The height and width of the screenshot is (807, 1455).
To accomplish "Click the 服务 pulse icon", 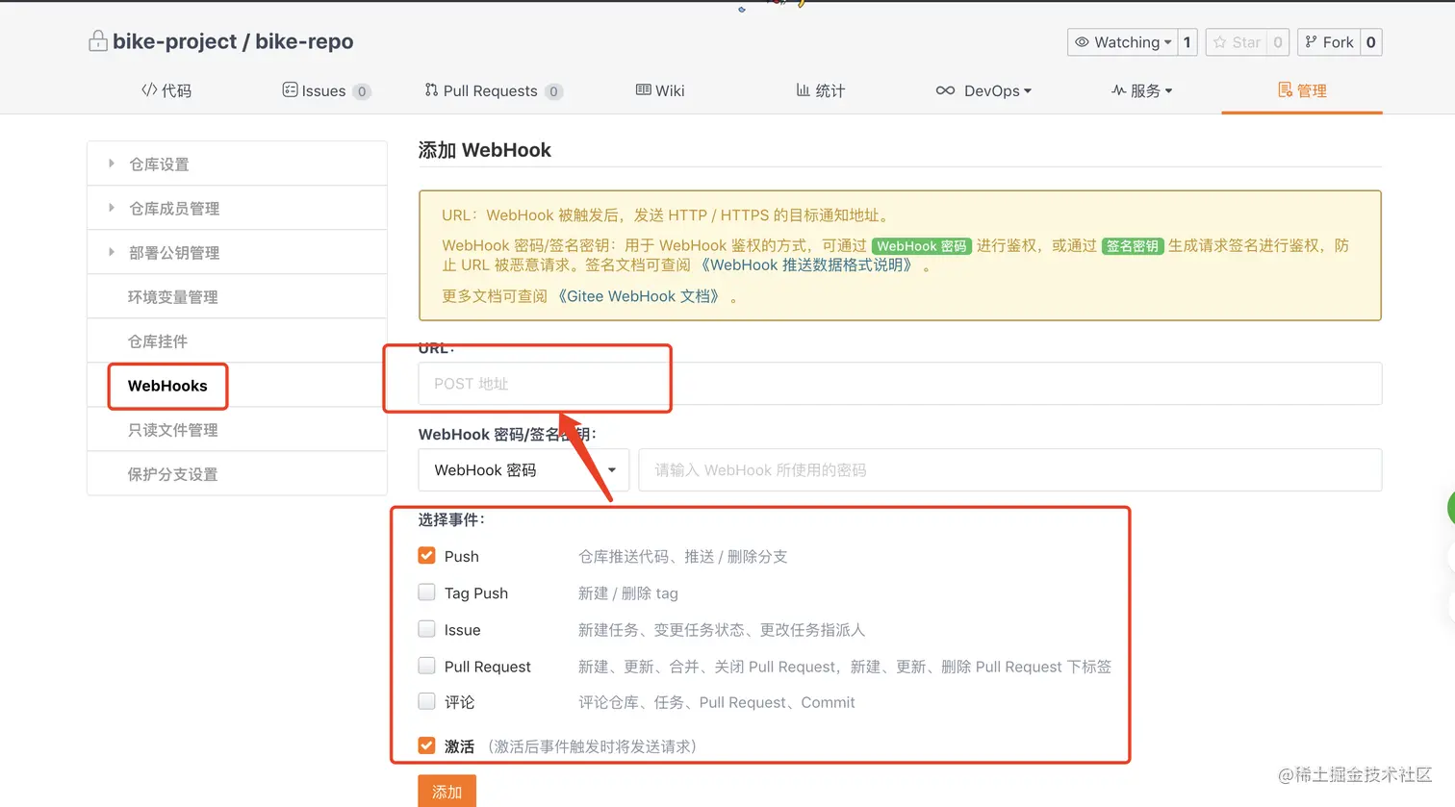I will (1118, 90).
